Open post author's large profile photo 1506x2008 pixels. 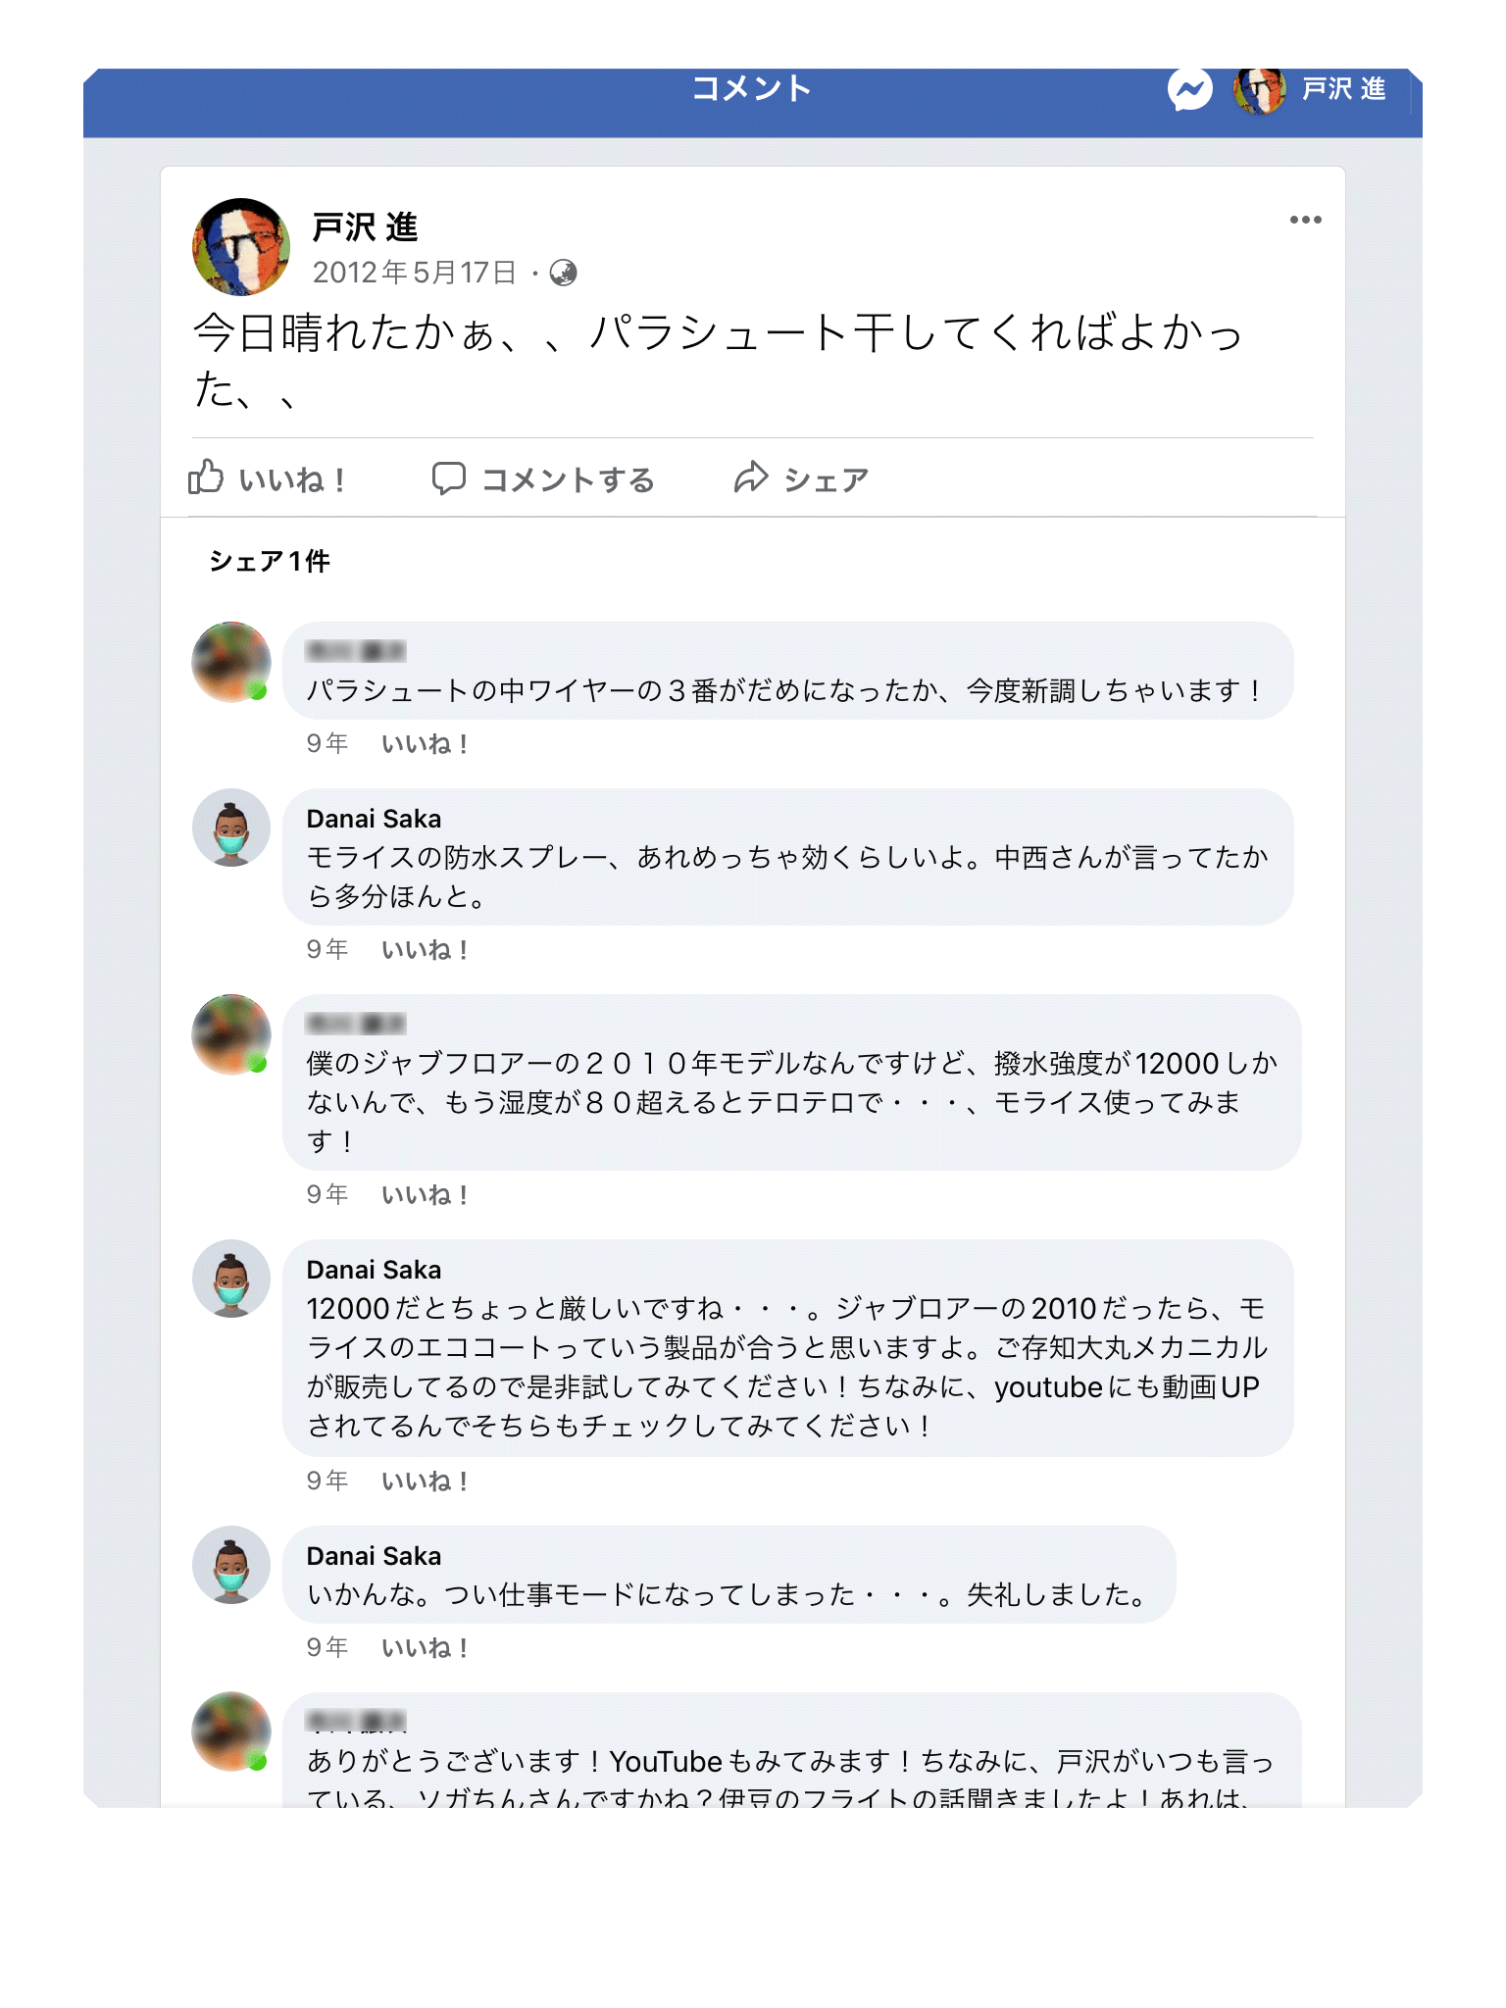tap(240, 247)
